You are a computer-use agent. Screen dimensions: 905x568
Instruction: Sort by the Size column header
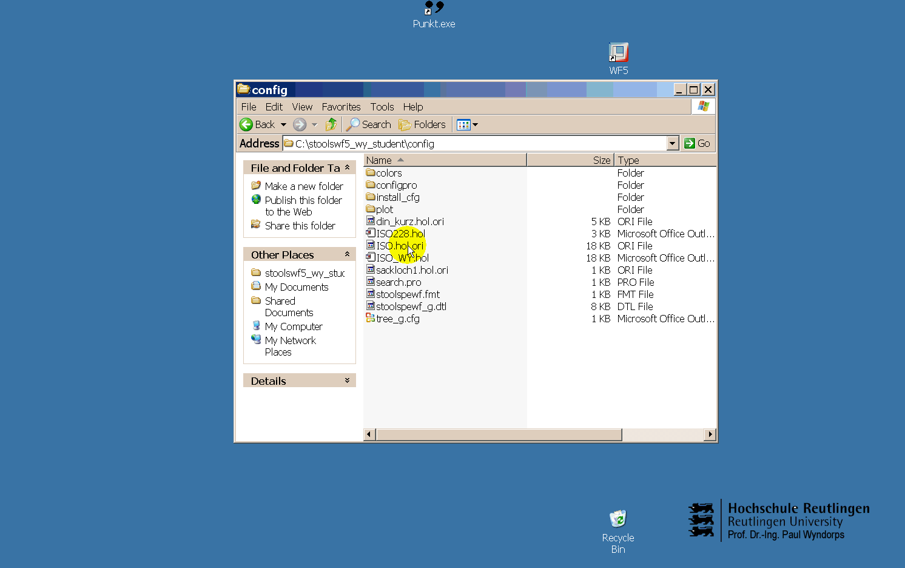(x=571, y=160)
